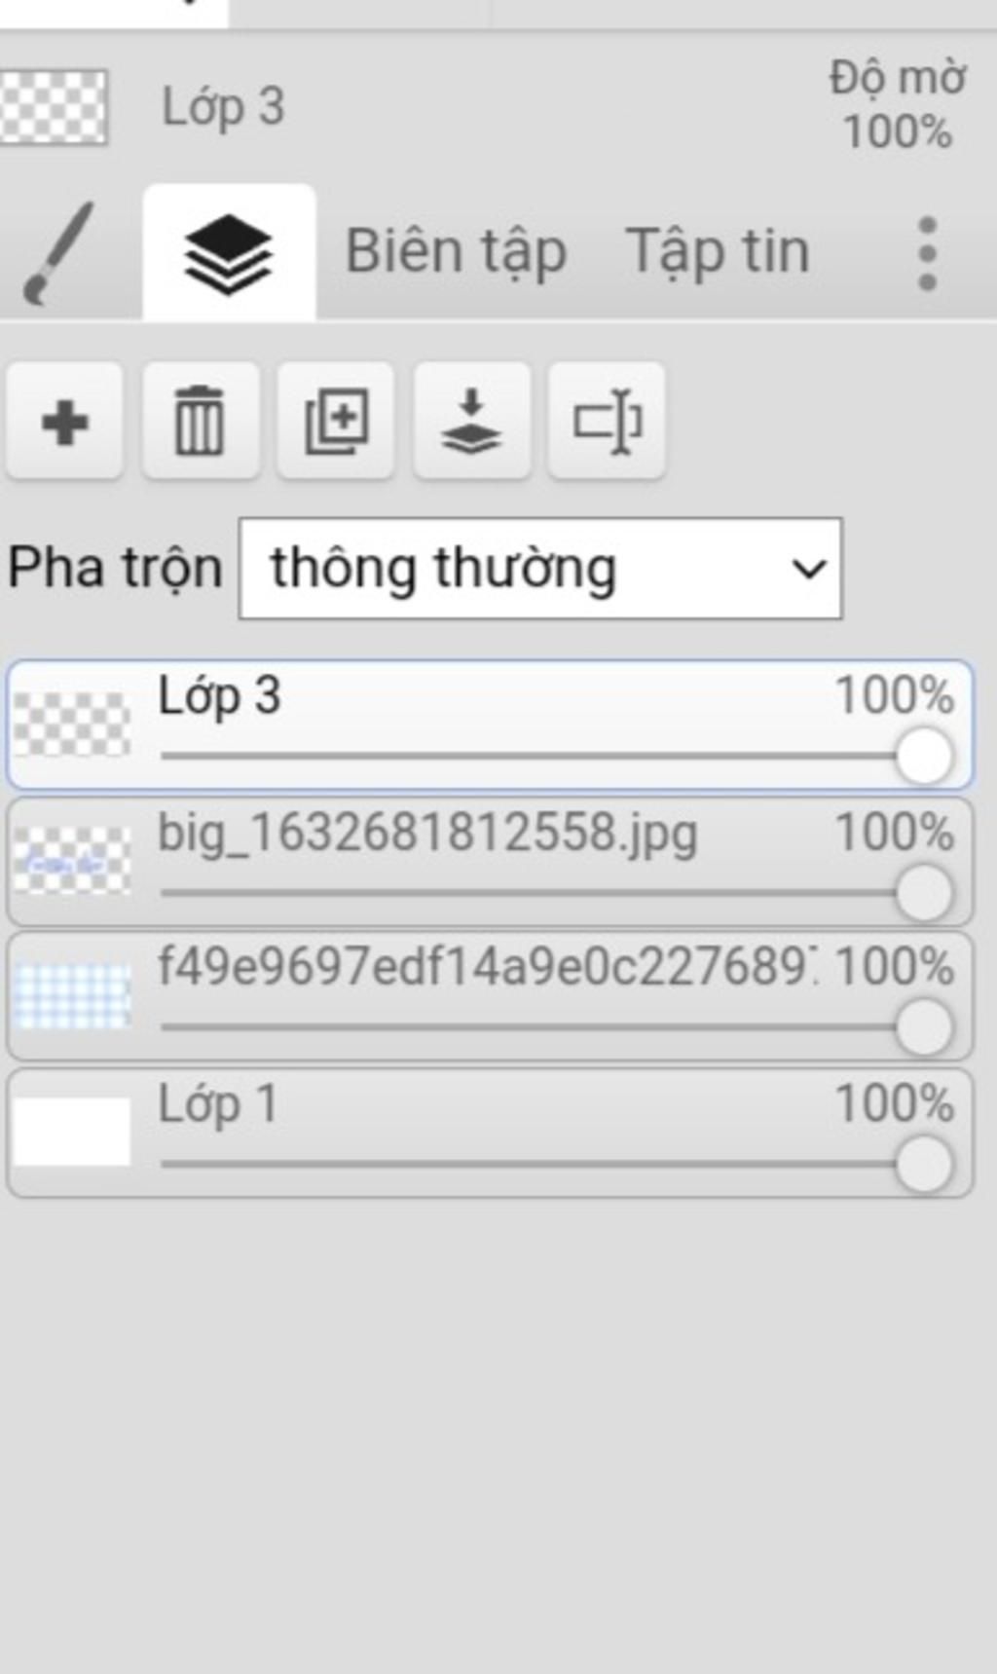Click the Độ mờ 100% opacity label
The height and width of the screenshot is (1674, 997).
pos(898,104)
